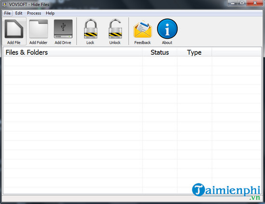
Task: Click the Add Folder toolbar icon
Action: pyautogui.click(x=39, y=29)
